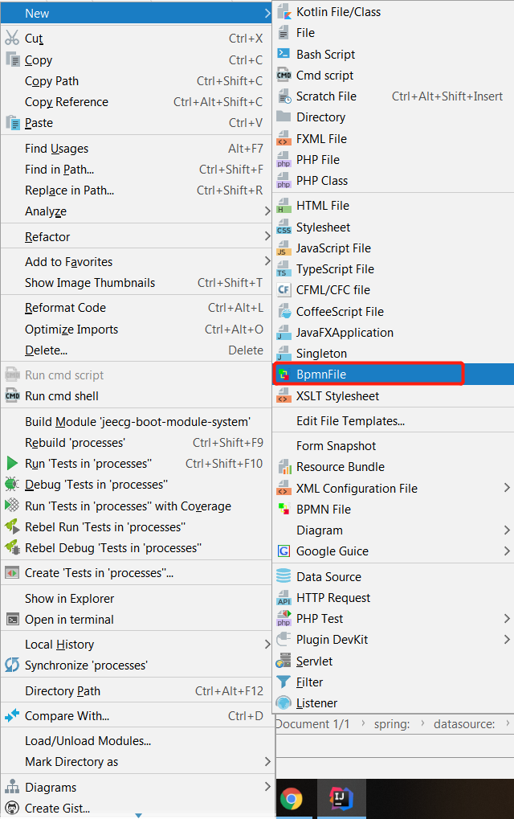Expand the Refactor submenu arrow
Image resolution: width=514 pixels, height=819 pixels.
point(267,236)
